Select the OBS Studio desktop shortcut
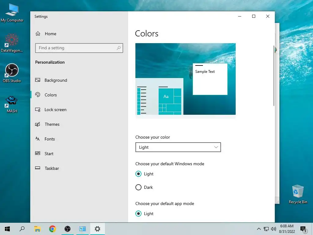 tap(12, 73)
